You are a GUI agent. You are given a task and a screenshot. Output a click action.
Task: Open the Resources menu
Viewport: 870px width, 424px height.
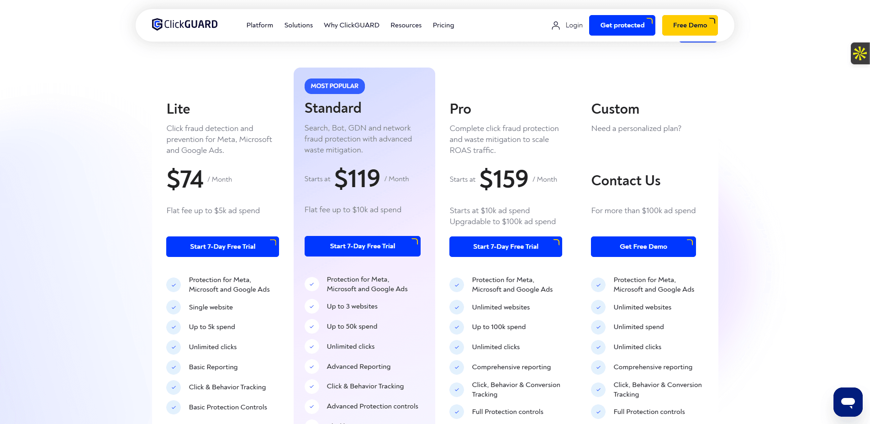tap(406, 25)
